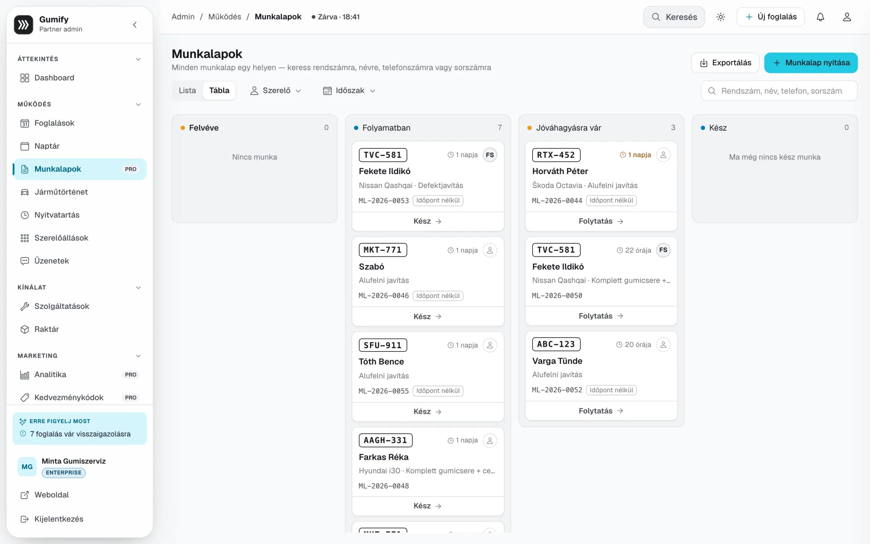Collapse the ÁTTEKINTÉS section

click(138, 59)
